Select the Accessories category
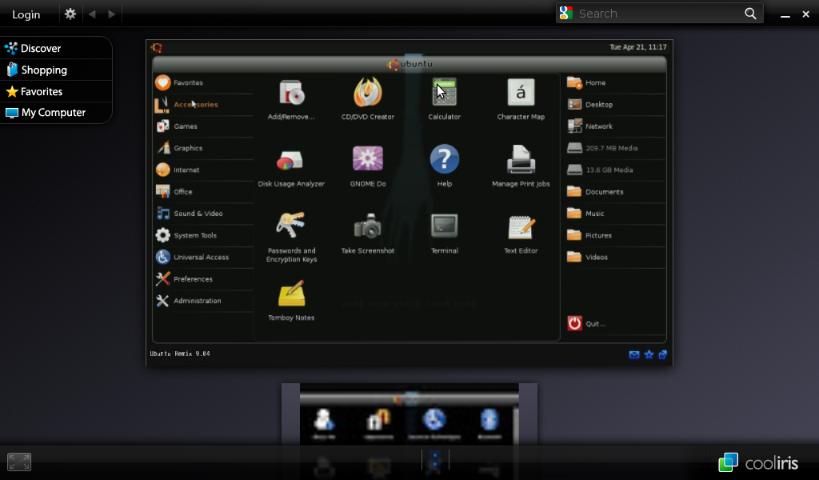 pos(204,105)
